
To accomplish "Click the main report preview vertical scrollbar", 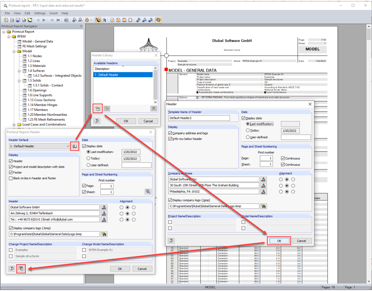I will click(x=369, y=154).
